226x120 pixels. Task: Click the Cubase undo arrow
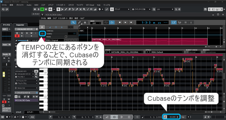[x=3, y=9]
